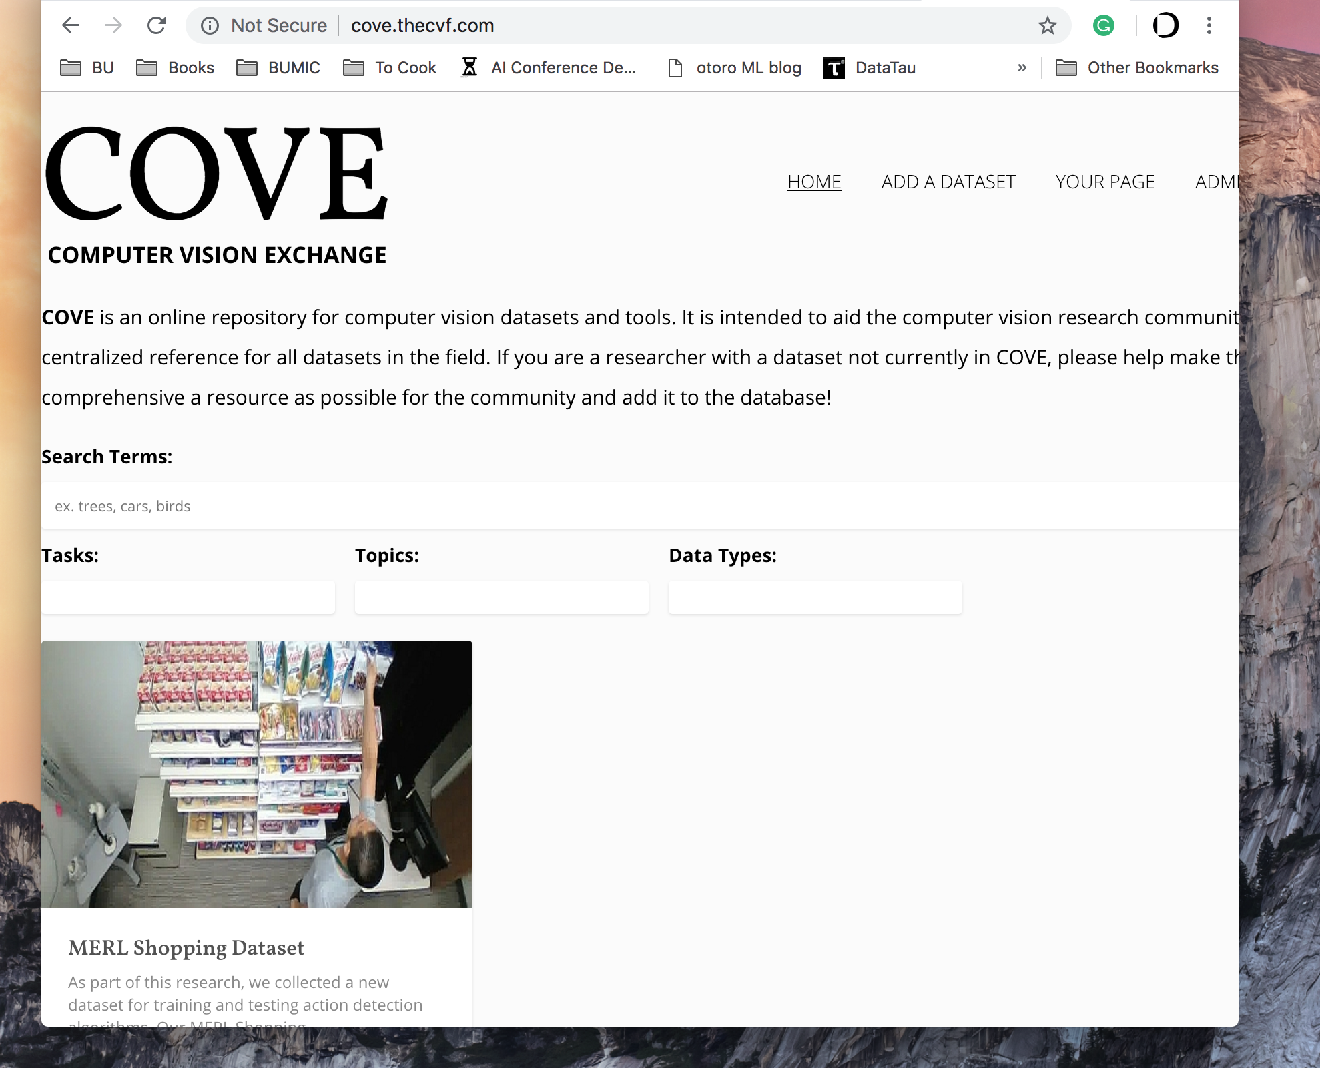Open the Tasks filter field
The height and width of the screenshot is (1068, 1320).
[x=188, y=597]
